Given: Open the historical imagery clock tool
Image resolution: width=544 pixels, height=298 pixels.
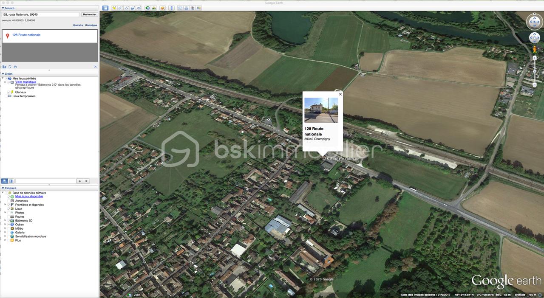Looking at the screenshot, I should [x=147, y=8].
